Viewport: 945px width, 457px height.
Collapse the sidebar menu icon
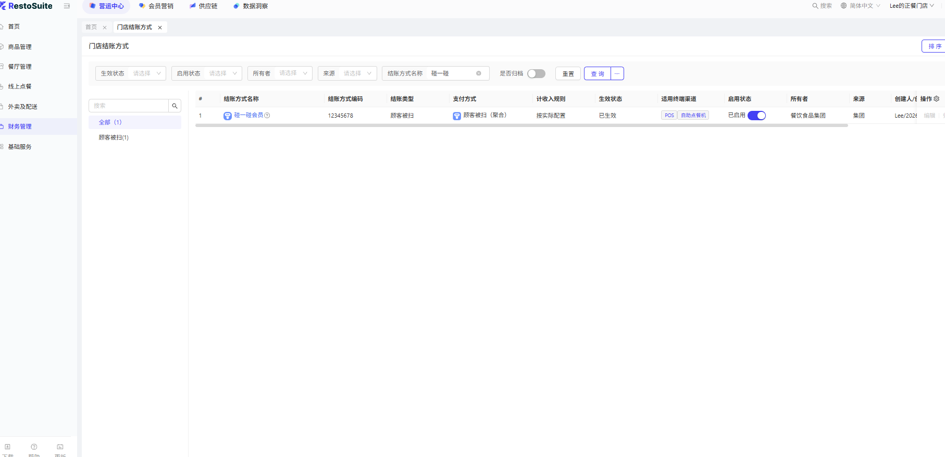click(x=67, y=6)
